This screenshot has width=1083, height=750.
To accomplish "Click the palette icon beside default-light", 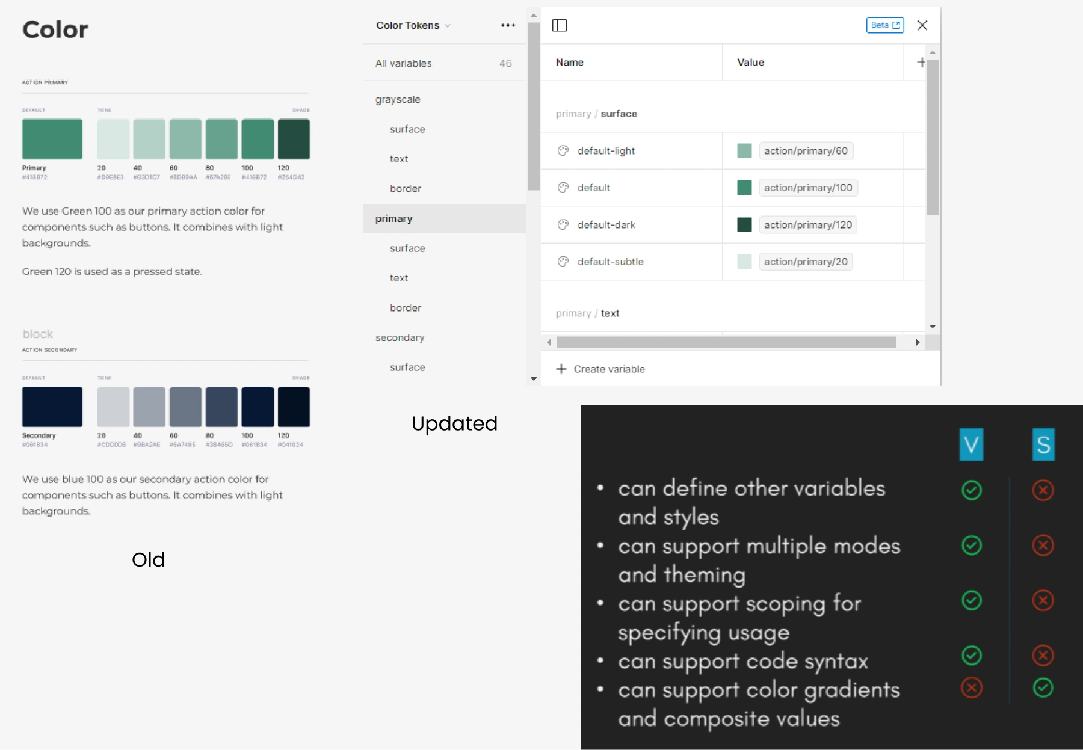I will tap(563, 151).
